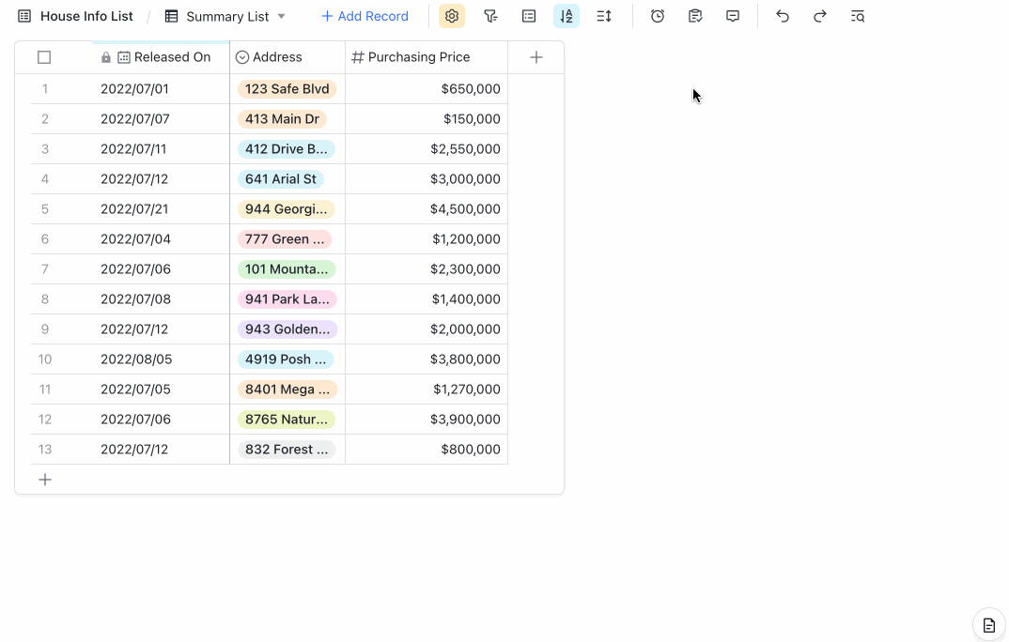Open the filter settings icon
This screenshot has height=642, width=1009.
pos(490,16)
